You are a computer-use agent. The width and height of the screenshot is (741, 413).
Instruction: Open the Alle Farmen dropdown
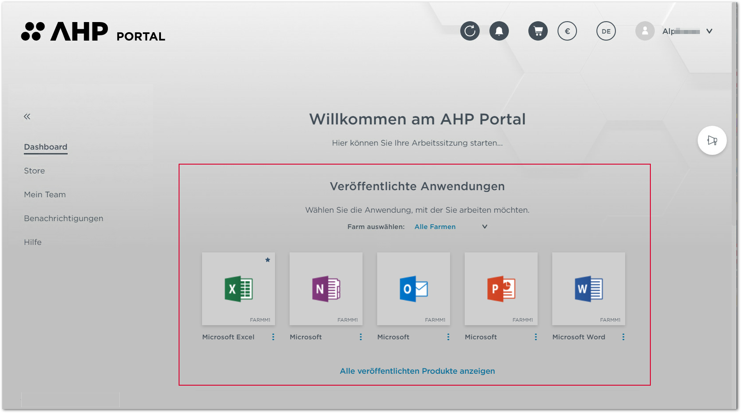click(451, 227)
